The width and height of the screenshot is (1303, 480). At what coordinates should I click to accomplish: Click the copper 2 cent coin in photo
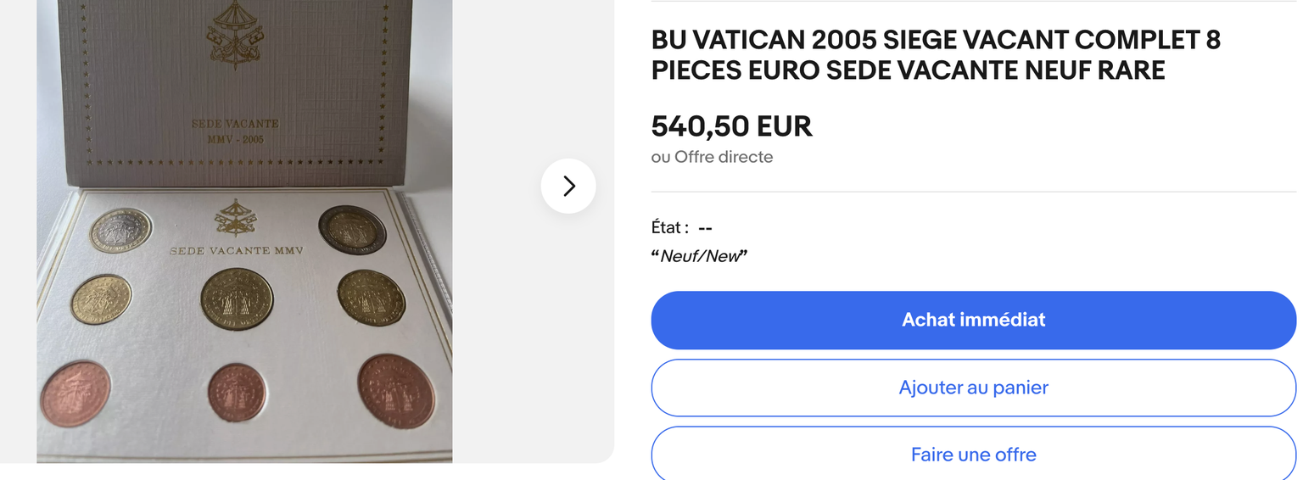(x=75, y=393)
